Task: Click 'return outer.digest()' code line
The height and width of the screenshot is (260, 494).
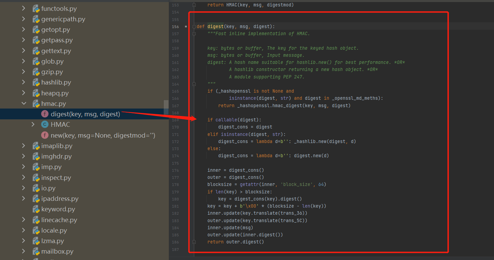Action: tap(235, 242)
